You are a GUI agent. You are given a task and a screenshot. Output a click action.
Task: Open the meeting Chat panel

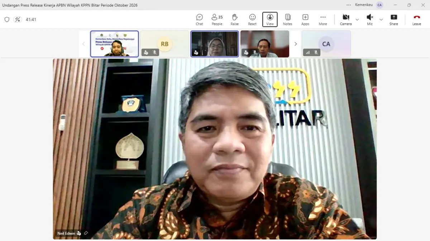(x=199, y=20)
